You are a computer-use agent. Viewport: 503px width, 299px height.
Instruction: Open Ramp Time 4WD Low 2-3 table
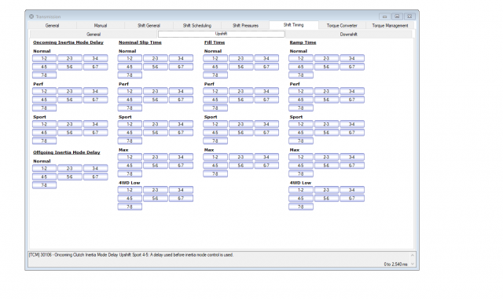pos(326,190)
